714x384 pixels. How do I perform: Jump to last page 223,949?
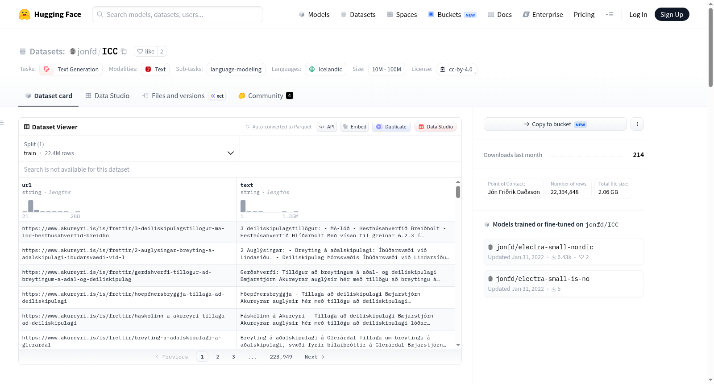[281, 357]
